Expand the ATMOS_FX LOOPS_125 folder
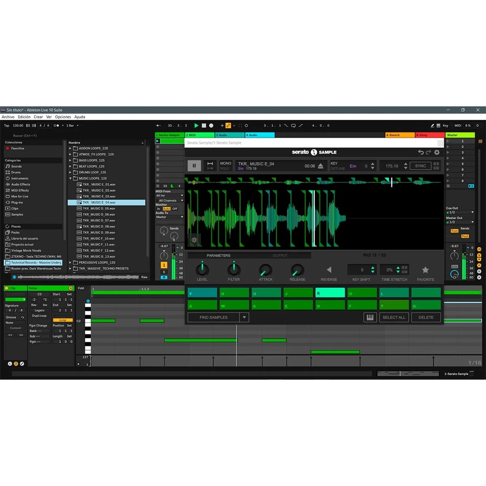 [x=70, y=154]
